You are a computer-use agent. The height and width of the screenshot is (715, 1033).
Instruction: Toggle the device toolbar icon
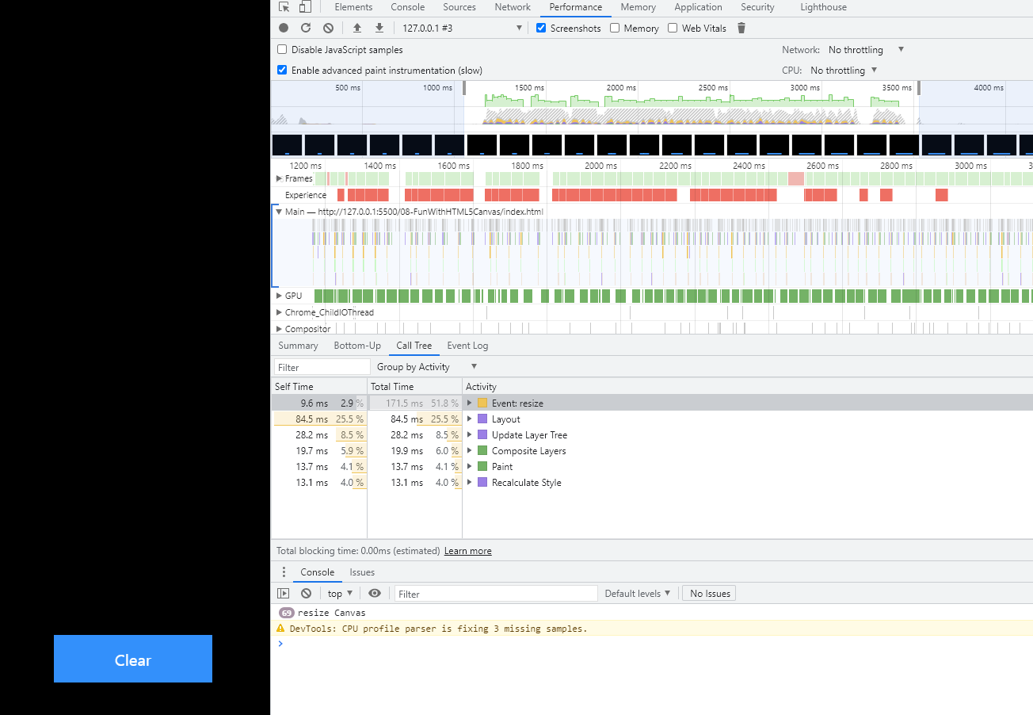click(305, 7)
